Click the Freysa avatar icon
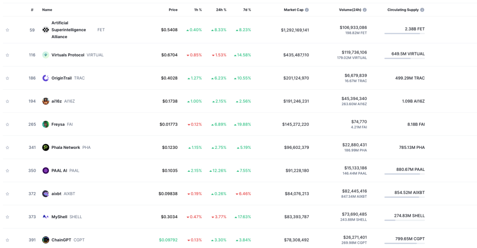 click(46, 124)
